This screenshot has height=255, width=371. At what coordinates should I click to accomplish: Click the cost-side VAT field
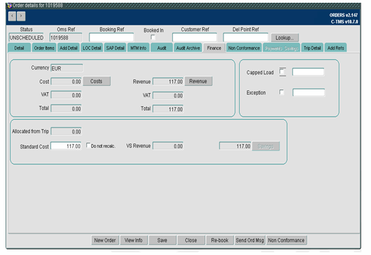click(66, 95)
